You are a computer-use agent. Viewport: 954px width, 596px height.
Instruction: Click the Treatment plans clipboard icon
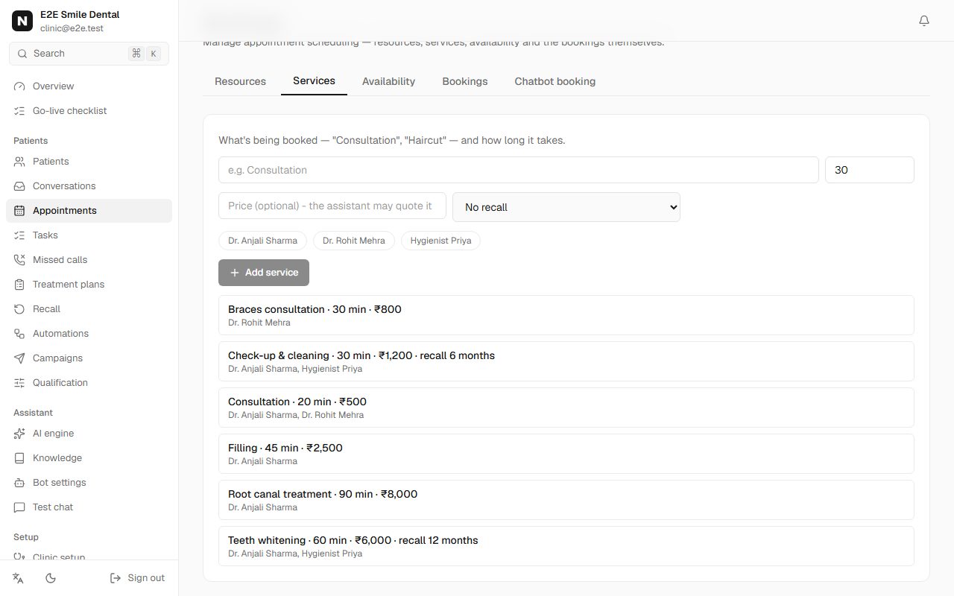click(x=19, y=285)
